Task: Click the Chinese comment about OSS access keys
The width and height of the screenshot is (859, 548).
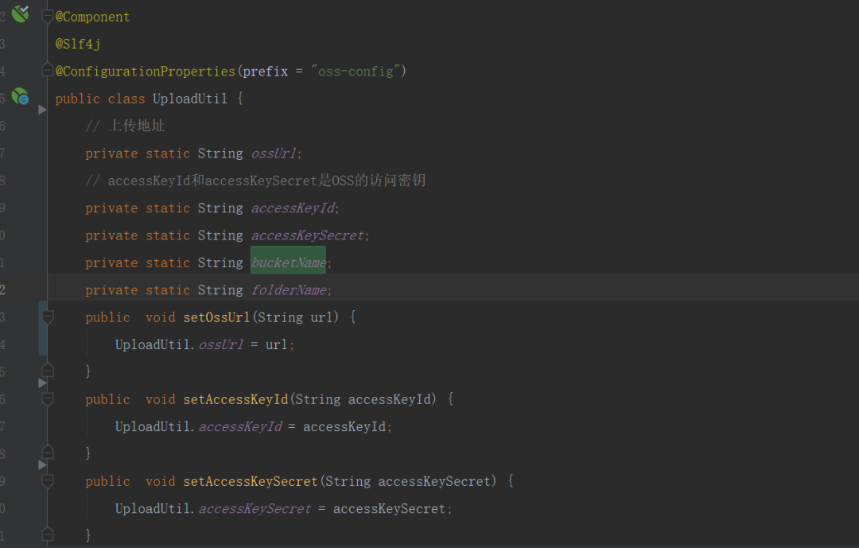Action: point(255,181)
